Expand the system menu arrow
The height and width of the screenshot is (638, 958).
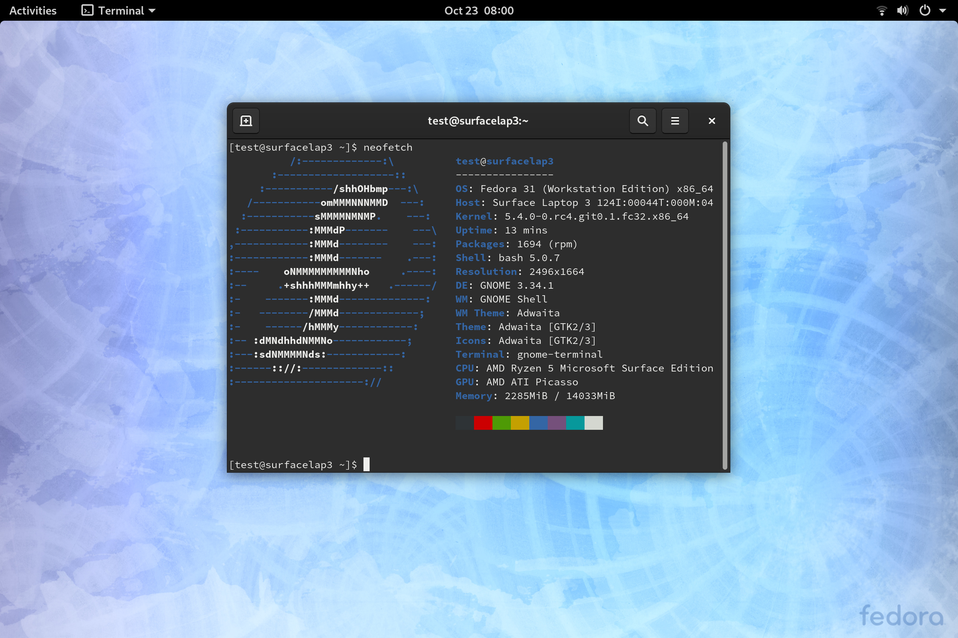click(x=943, y=11)
